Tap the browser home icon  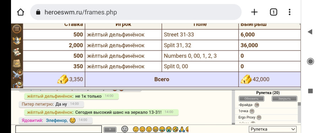pos(21,12)
